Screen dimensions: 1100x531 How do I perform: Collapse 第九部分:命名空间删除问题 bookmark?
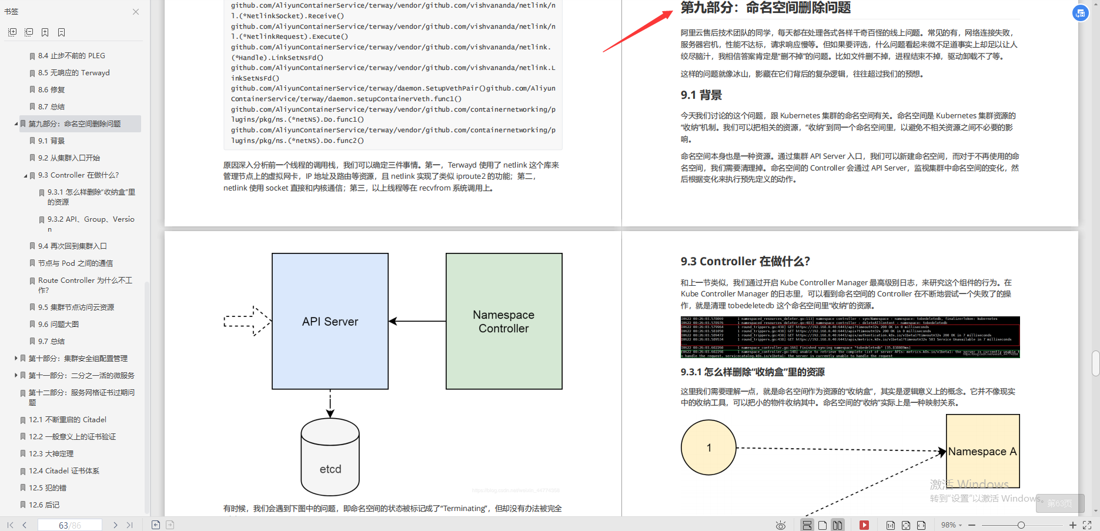click(x=16, y=123)
